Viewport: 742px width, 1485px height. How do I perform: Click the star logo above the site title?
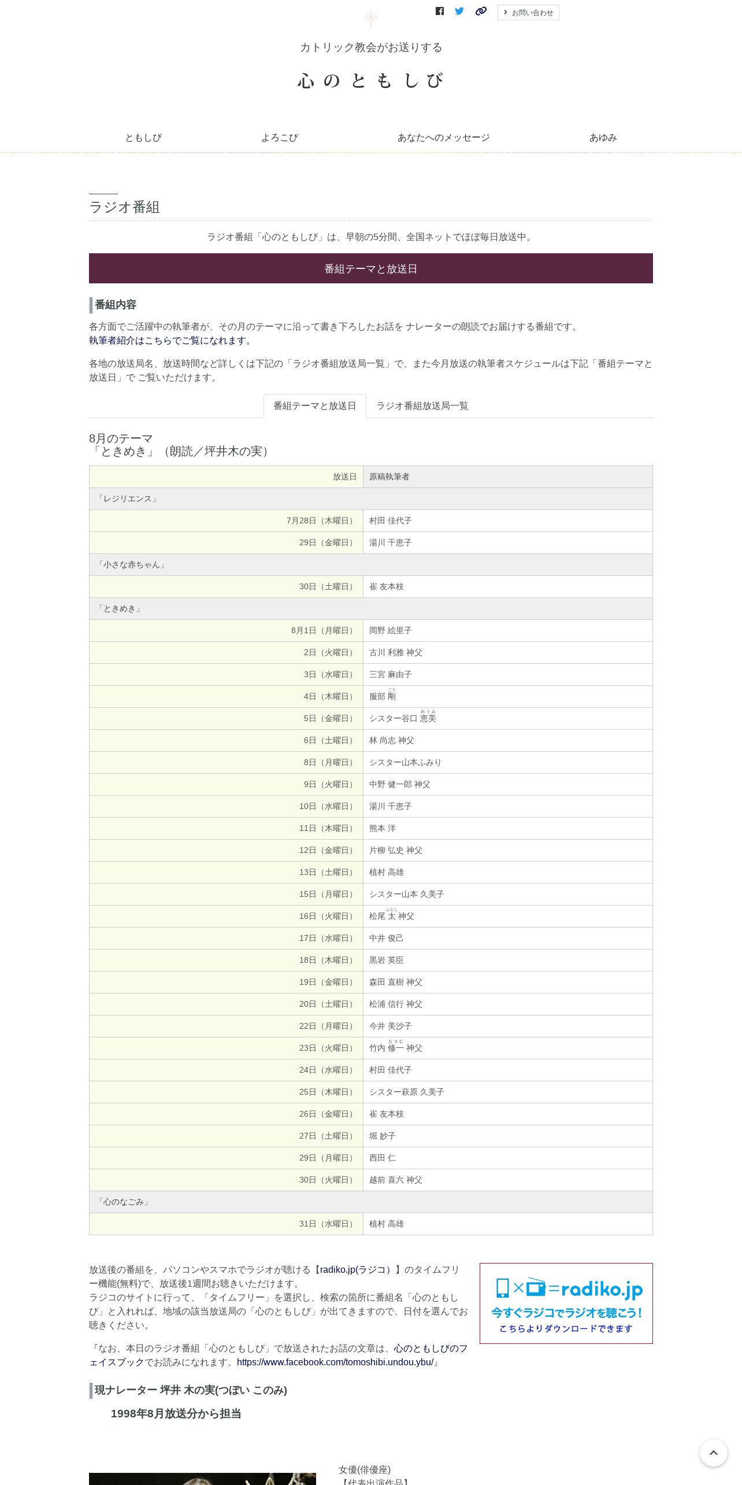point(371,19)
